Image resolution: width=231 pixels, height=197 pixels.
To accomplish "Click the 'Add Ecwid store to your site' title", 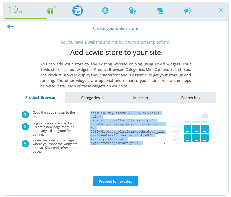I will (115, 52).
